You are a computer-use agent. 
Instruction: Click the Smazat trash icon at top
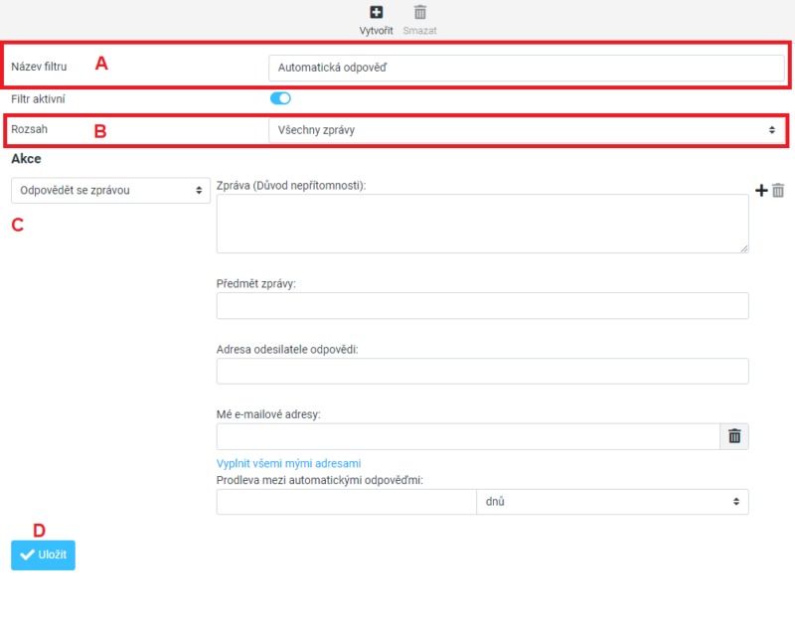pyautogui.click(x=419, y=13)
